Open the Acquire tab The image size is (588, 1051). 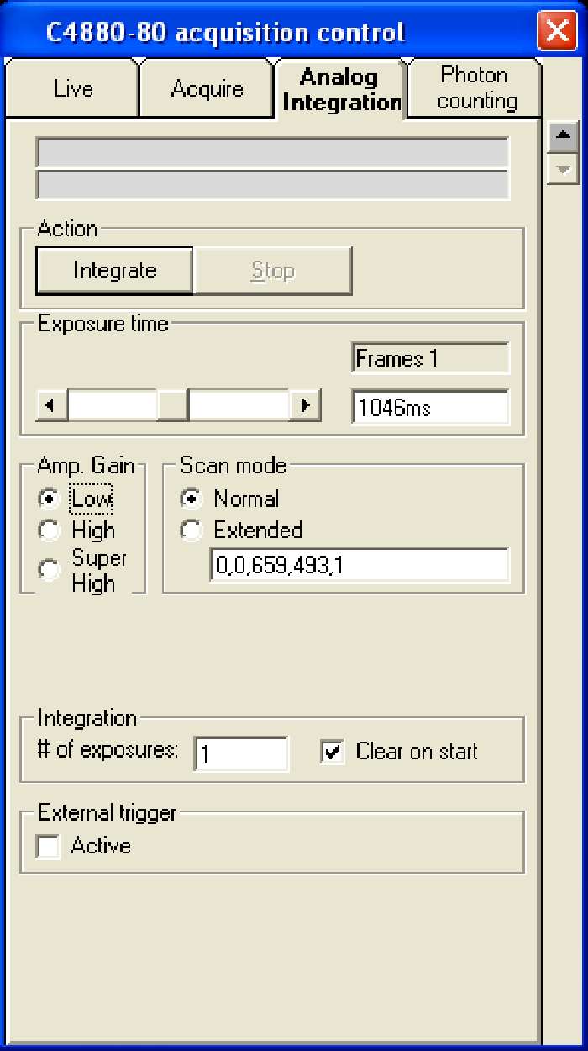click(207, 89)
